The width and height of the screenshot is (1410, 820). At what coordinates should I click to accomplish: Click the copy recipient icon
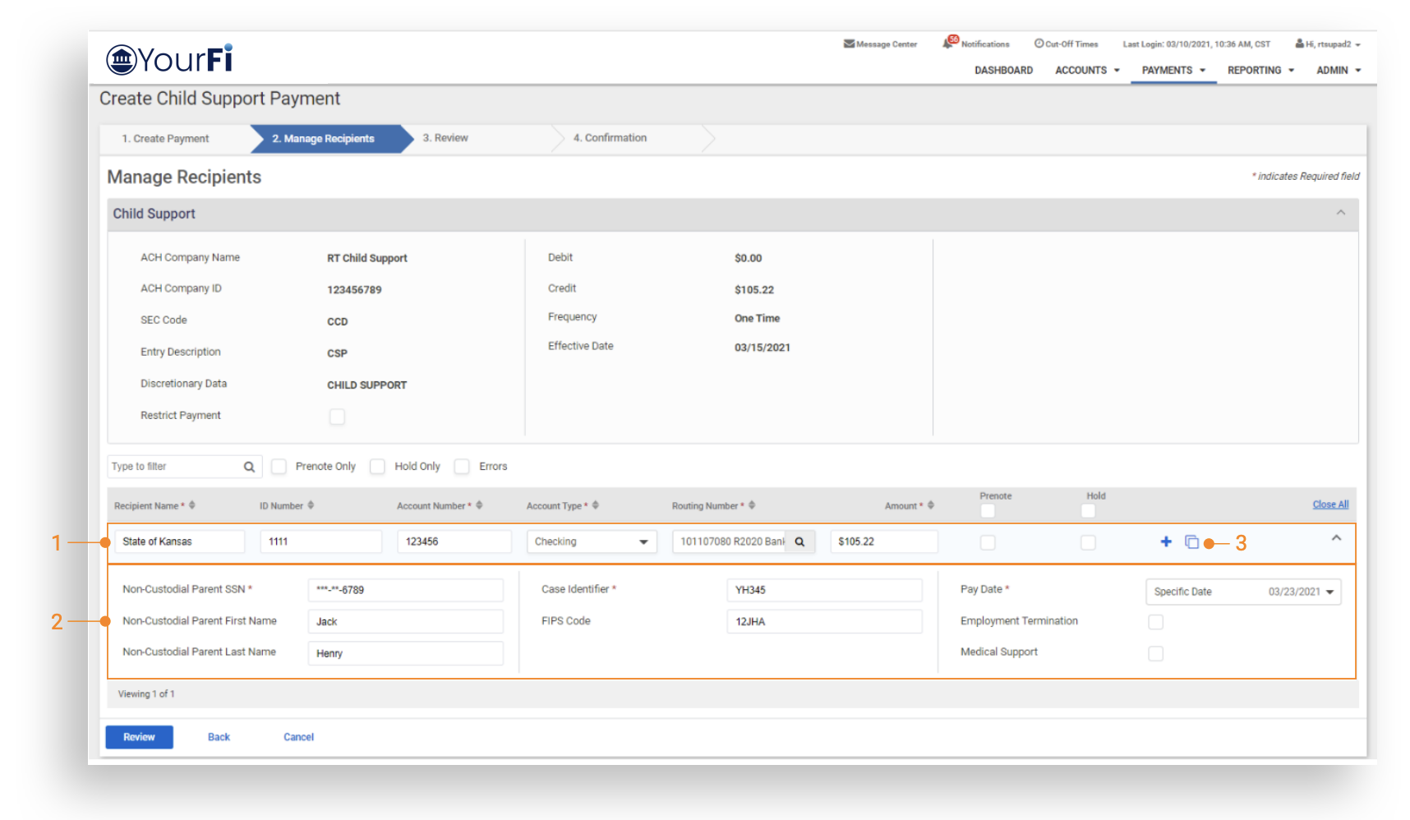click(1191, 541)
